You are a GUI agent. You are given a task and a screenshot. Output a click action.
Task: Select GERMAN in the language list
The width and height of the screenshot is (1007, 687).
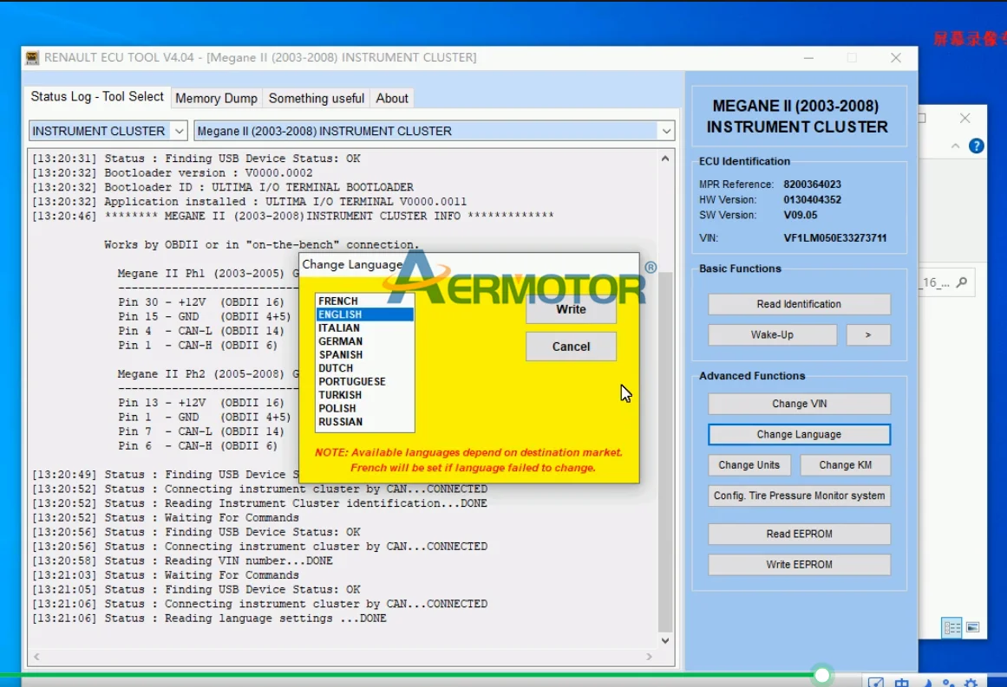coord(365,341)
